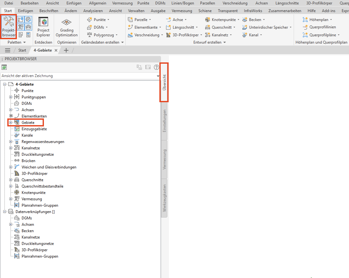Open the Höhenplan dropdown arrow

click(331, 20)
